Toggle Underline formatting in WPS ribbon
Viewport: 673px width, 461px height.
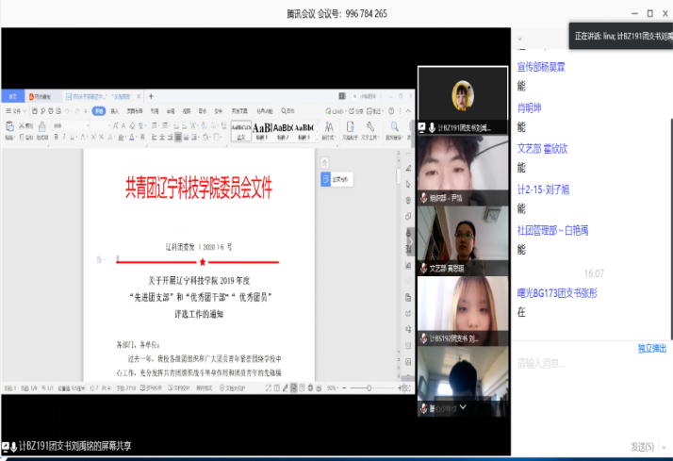pyautogui.click(x=69, y=135)
